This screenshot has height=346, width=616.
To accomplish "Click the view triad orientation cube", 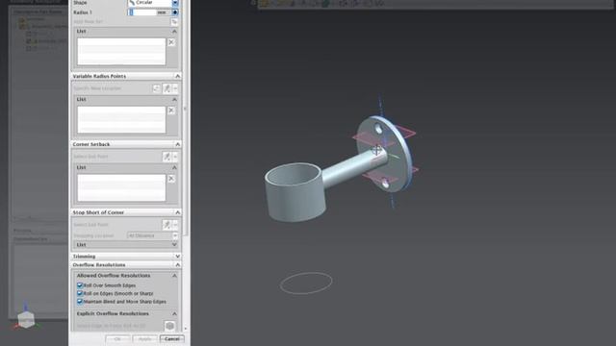I will point(26,320).
